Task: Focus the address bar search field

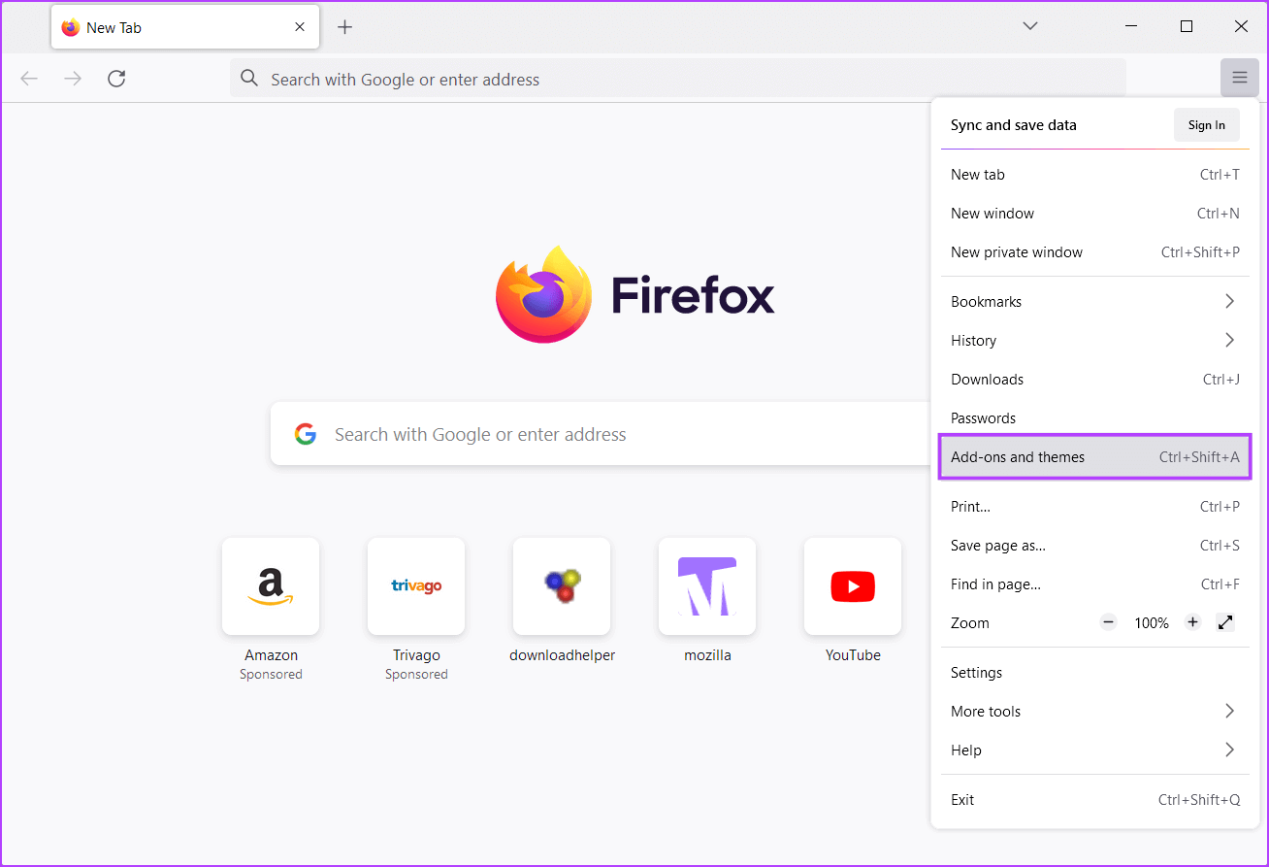Action: [x=678, y=79]
